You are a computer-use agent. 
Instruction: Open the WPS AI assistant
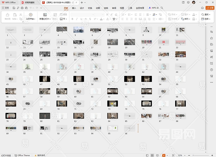pyautogui.click(x=154, y=8)
